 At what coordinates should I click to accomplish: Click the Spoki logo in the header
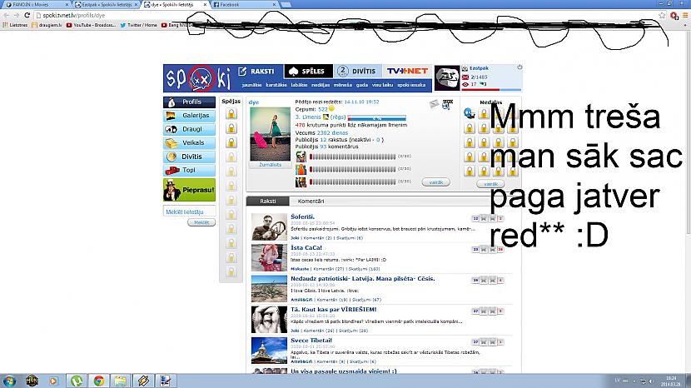[x=199, y=78]
